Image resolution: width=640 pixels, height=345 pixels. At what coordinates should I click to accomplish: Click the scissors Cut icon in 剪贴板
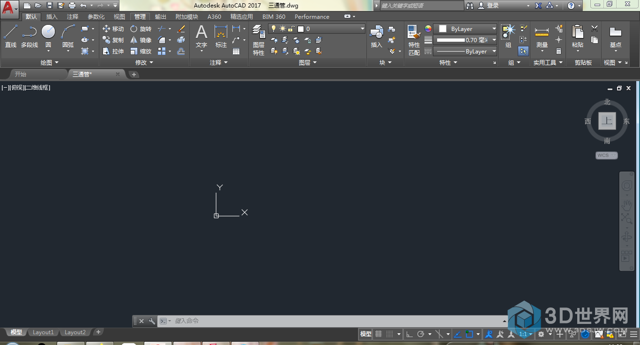[595, 29]
